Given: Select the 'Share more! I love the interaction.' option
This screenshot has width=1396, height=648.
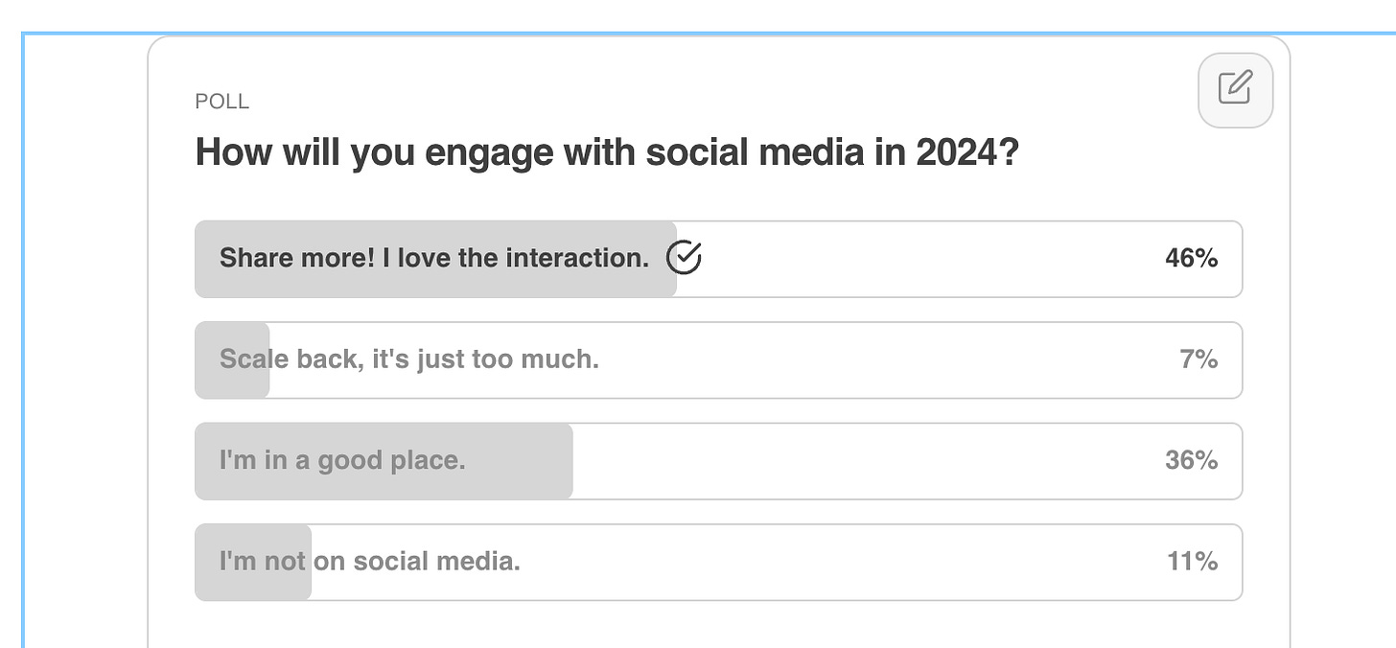Looking at the screenshot, I should point(718,259).
